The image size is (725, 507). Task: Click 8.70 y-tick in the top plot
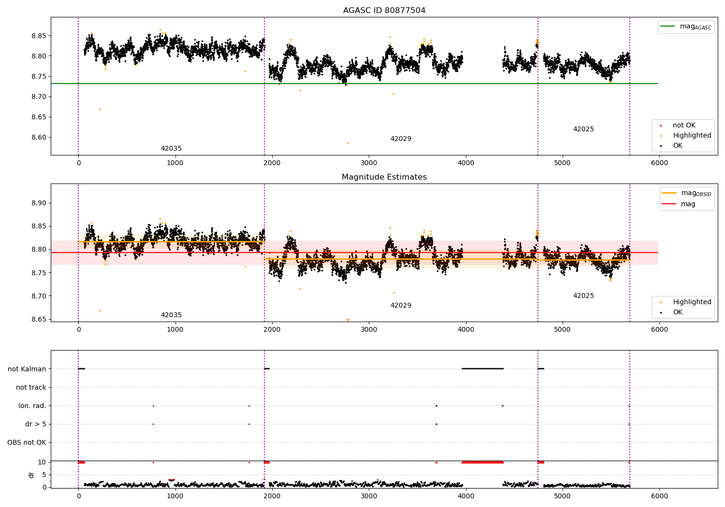point(39,97)
